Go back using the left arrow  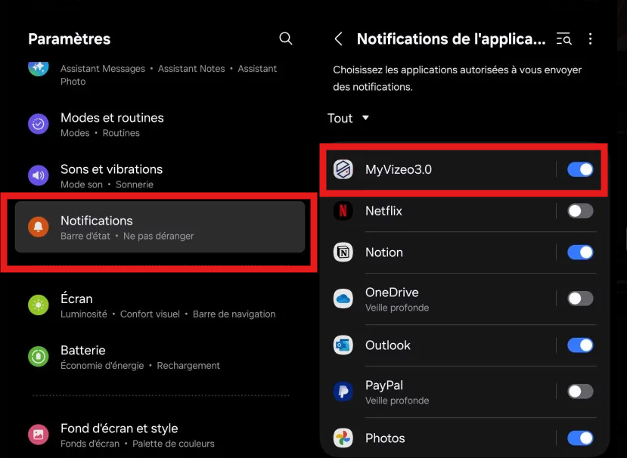(339, 39)
